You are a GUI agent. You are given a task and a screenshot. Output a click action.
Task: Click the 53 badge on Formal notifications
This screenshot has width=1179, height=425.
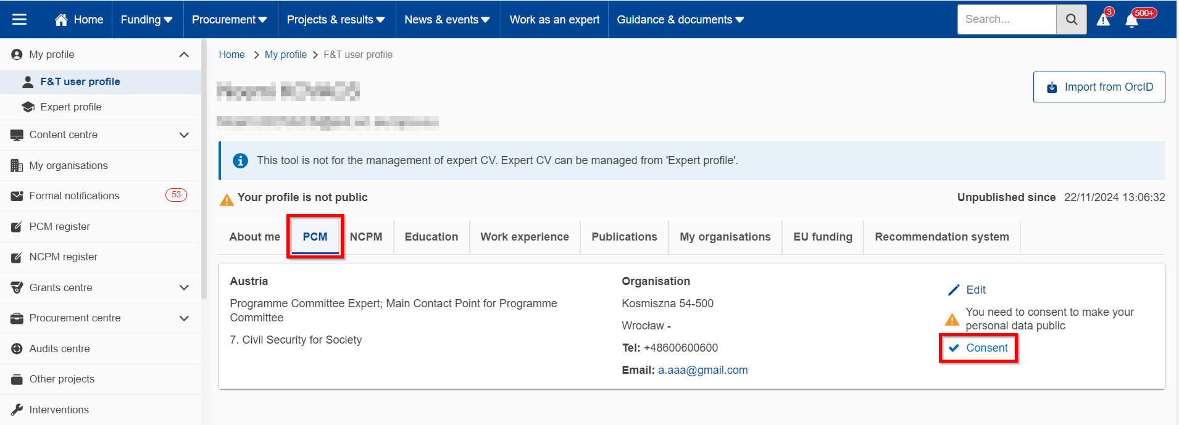[x=176, y=195]
